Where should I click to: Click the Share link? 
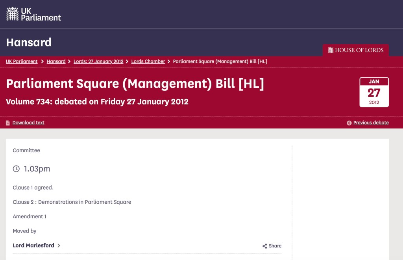point(275,246)
